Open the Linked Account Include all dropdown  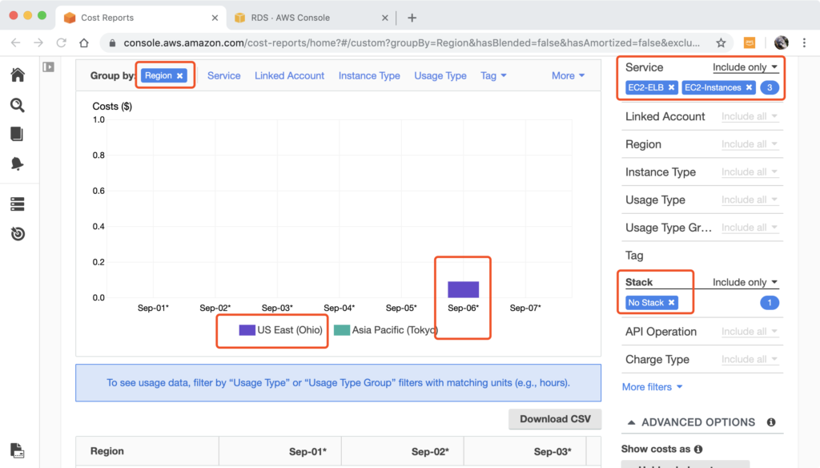point(750,116)
